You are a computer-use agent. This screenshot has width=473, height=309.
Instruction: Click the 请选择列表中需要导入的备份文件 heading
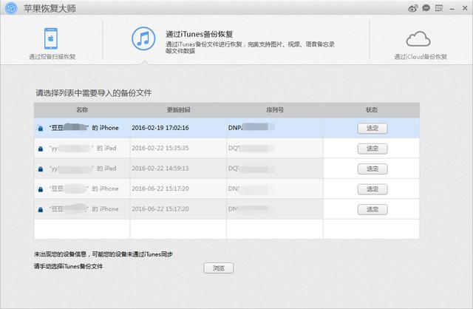coord(94,93)
